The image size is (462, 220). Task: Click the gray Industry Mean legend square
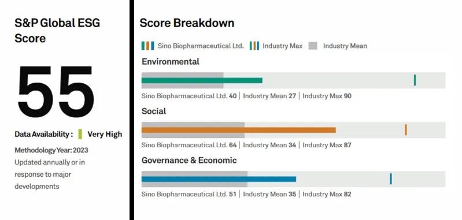coord(313,46)
